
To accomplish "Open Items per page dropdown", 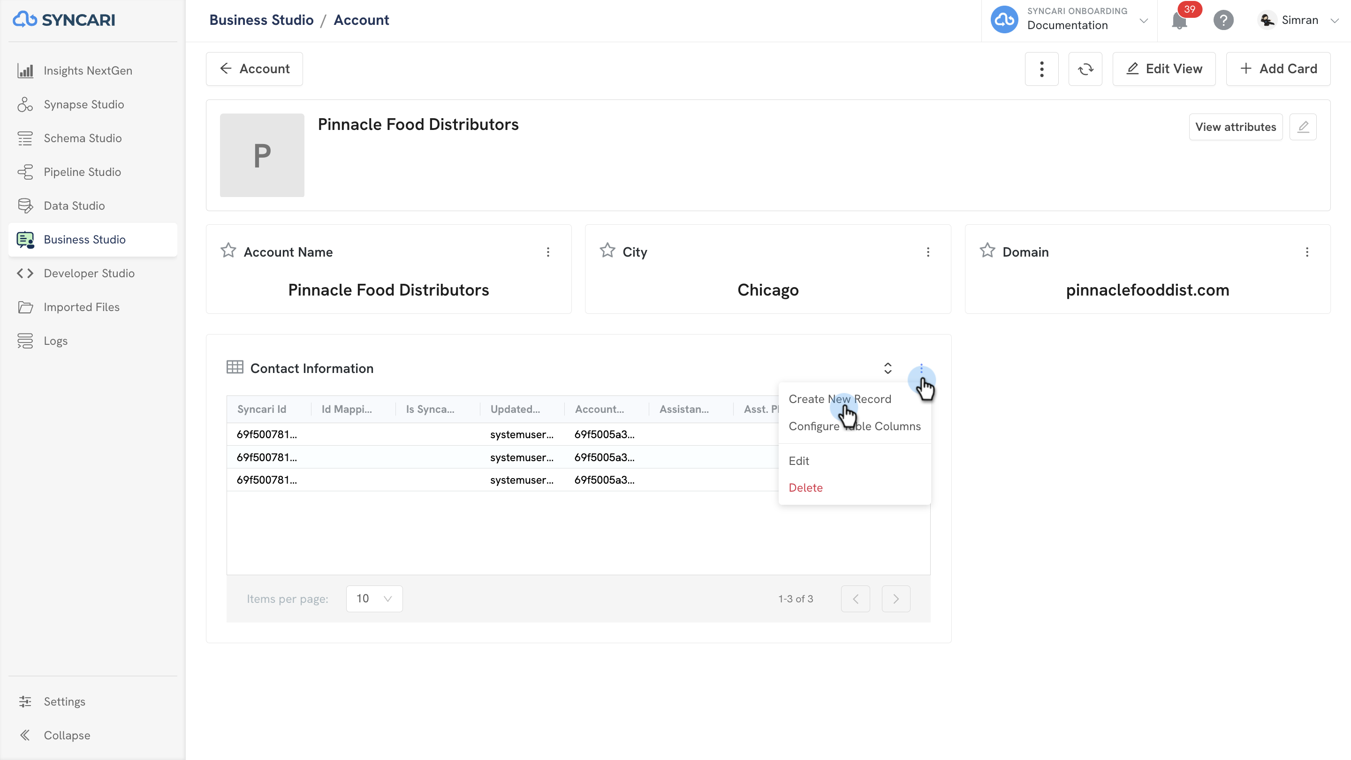I will [x=374, y=599].
